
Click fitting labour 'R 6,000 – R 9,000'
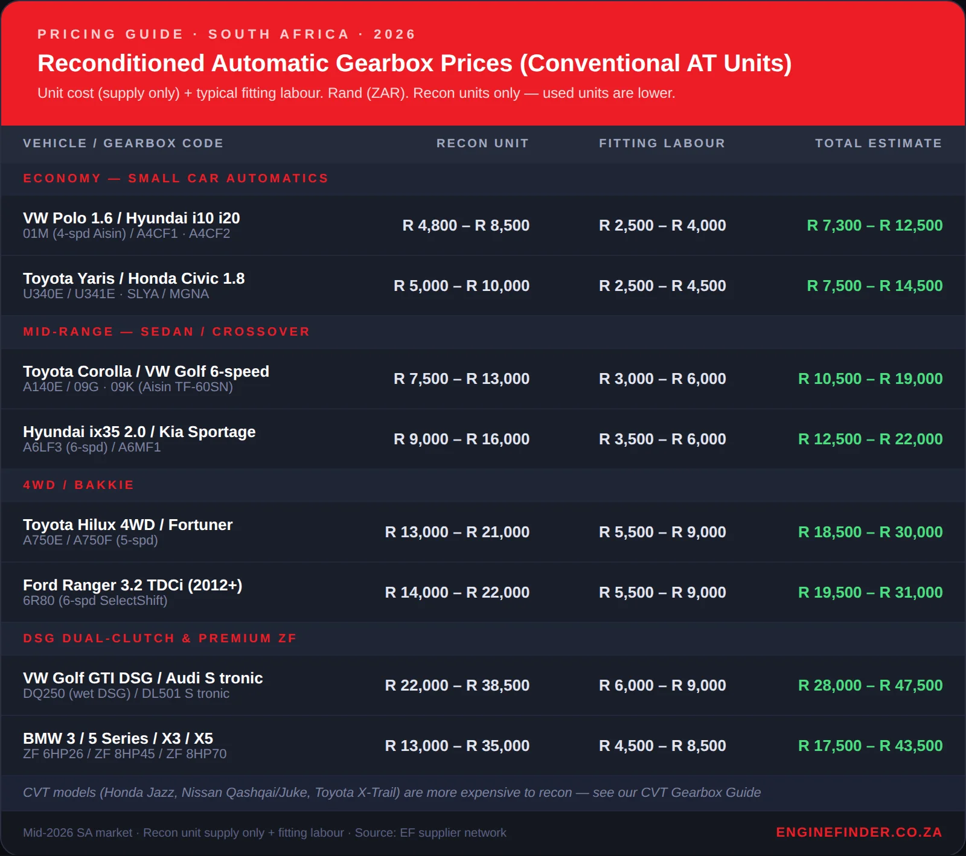pyautogui.click(x=662, y=685)
